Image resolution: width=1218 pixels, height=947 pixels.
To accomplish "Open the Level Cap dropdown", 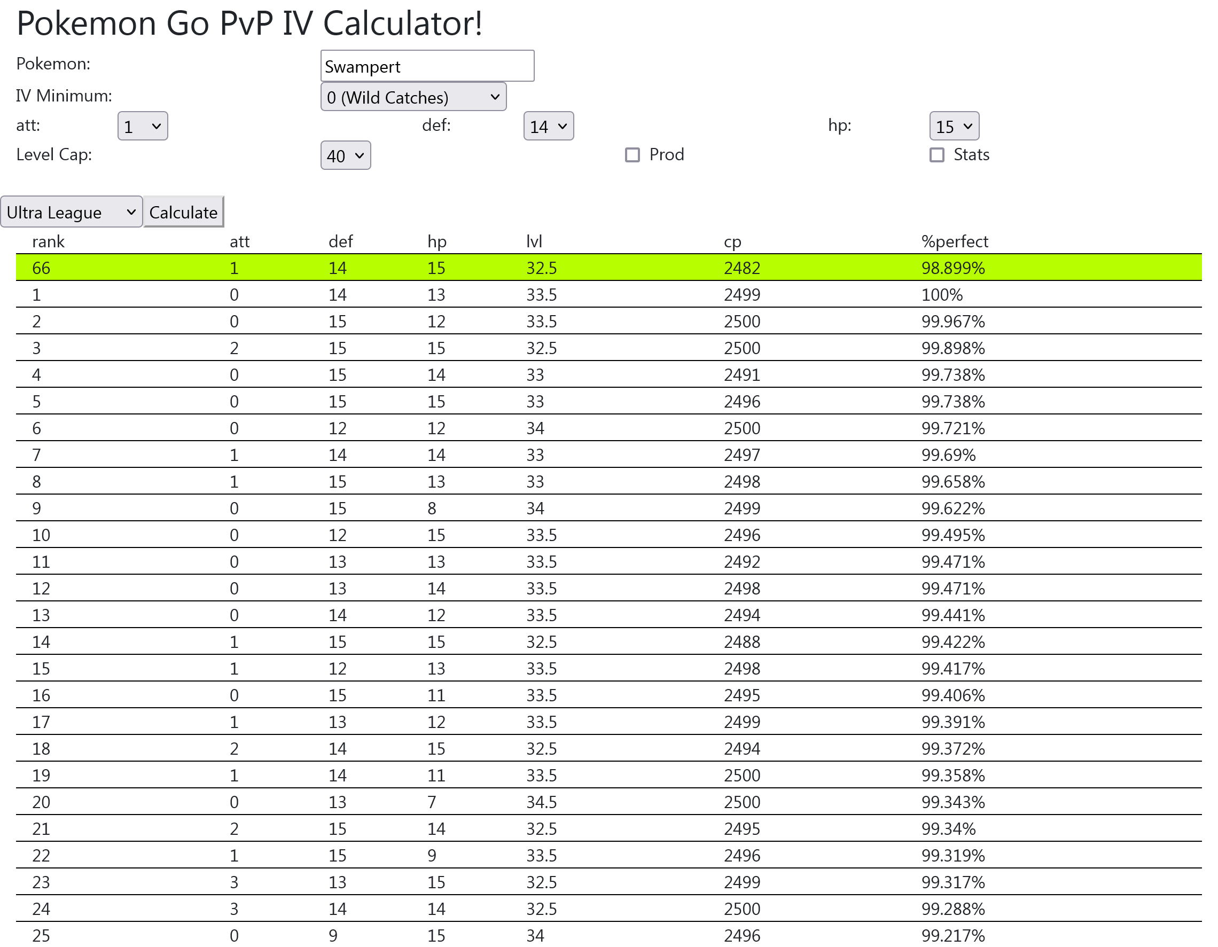I will [345, 155].
